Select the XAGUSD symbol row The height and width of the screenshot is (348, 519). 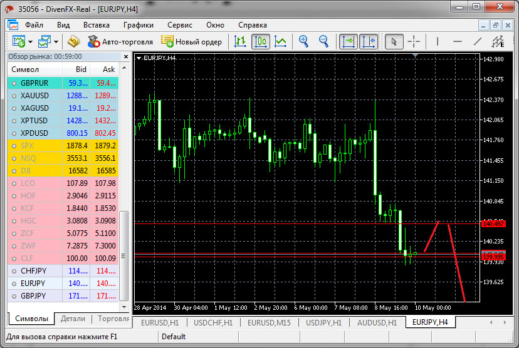pyautogui.click(x=63, y=108)
